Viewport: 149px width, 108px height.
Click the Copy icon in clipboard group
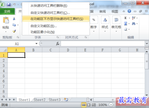tap(14, 25)
